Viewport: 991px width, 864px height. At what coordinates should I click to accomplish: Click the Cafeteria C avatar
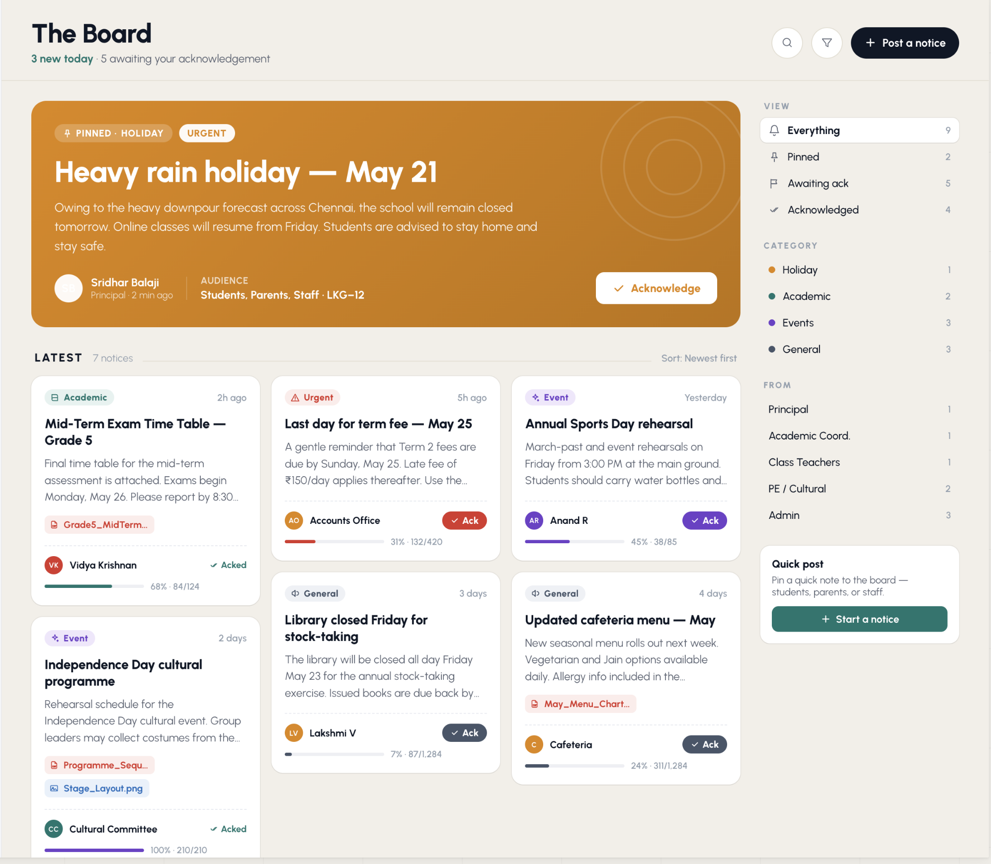tap(534, 744)
